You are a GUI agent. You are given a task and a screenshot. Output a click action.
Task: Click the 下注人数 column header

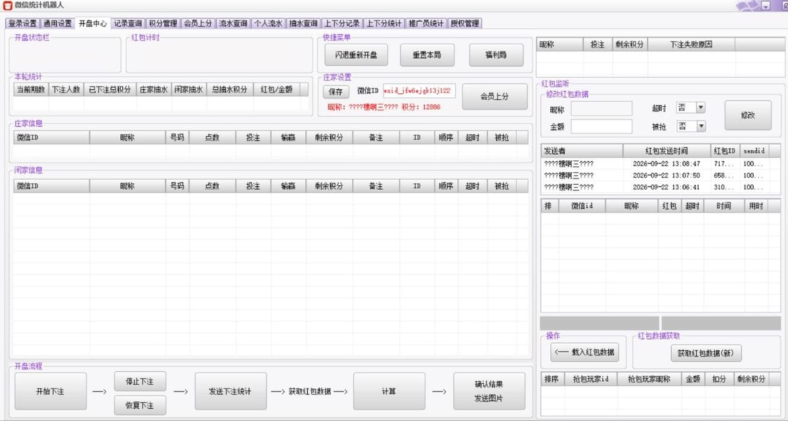click(x=66, y=89)
